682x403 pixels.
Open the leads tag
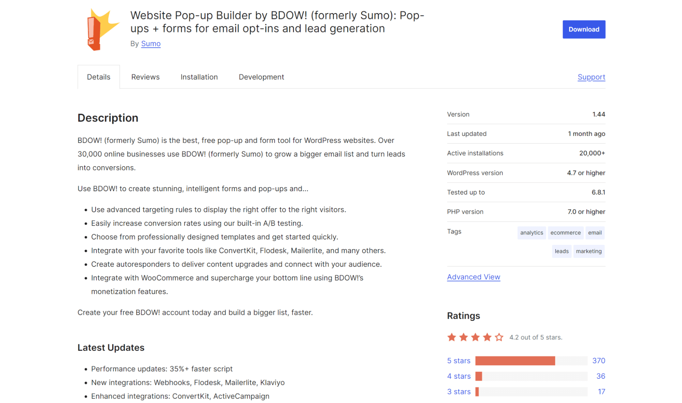point(561,251)
